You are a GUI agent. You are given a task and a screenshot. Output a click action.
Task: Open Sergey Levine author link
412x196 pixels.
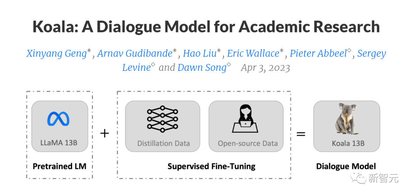(x=372, y=54)
